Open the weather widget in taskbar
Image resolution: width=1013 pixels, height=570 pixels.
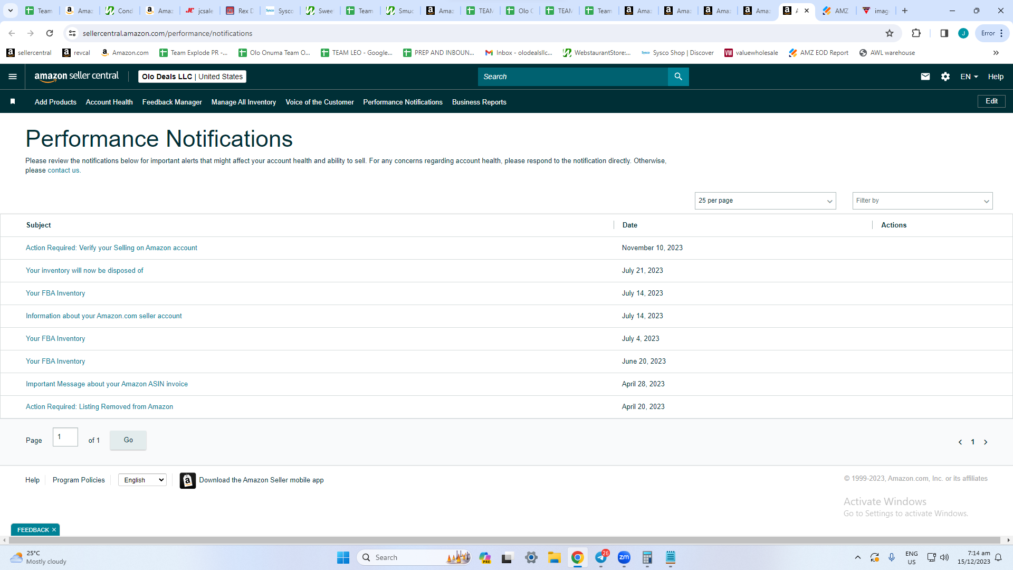coord(38,557)
